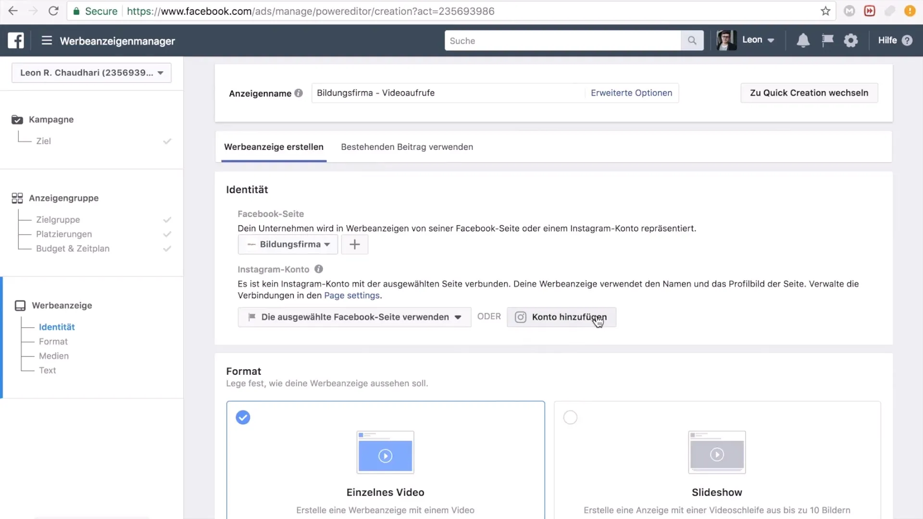The height and width of the screenshot is (519, 923).
Task: Click the browser address bar URL
Action: click(311, 11)
